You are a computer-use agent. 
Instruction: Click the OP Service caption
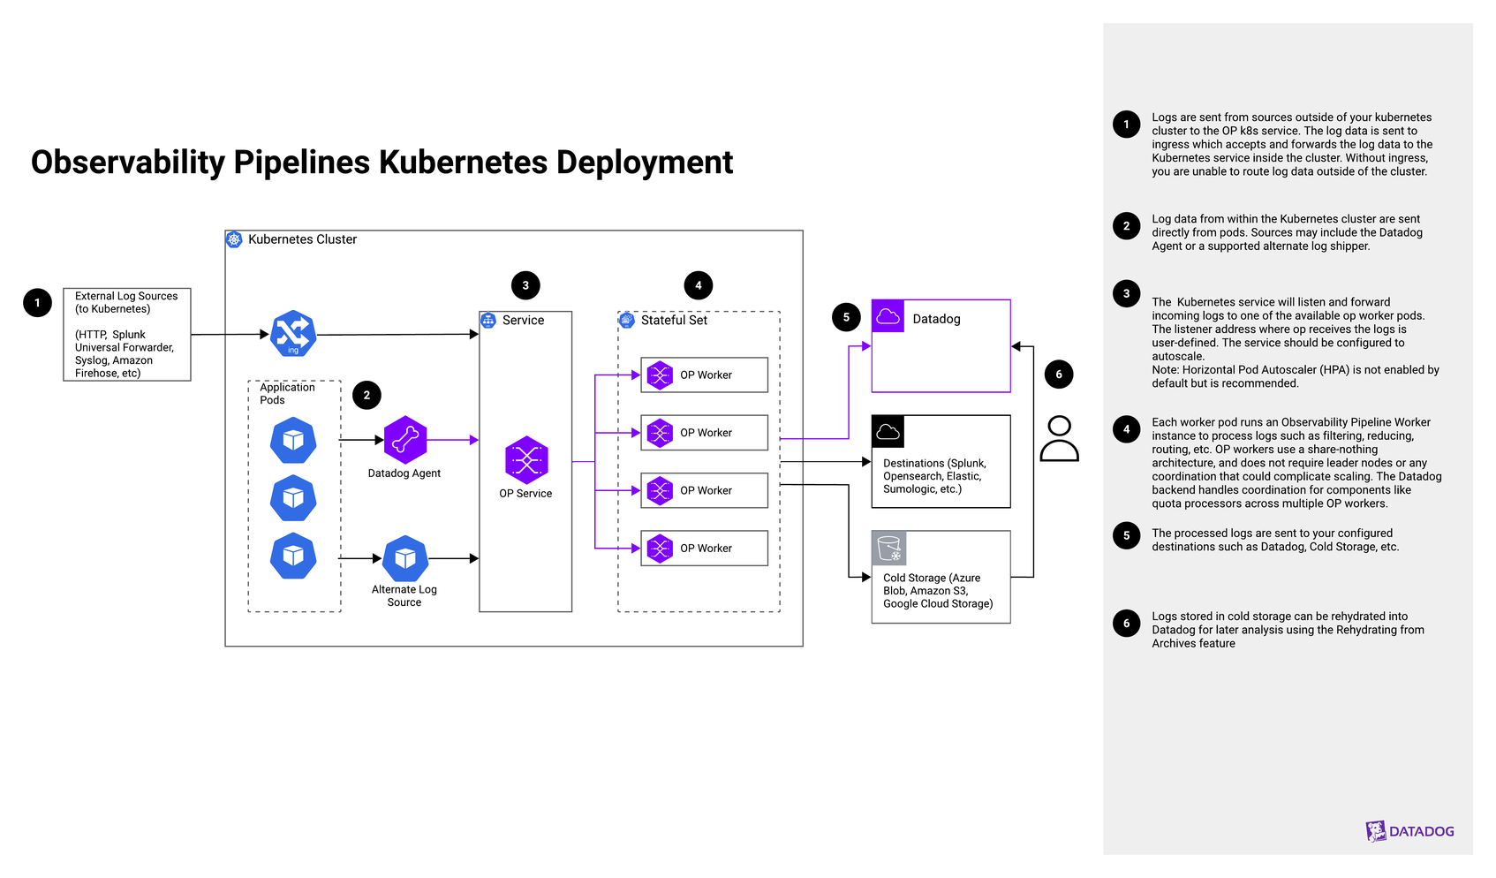[x=525, y=494]
